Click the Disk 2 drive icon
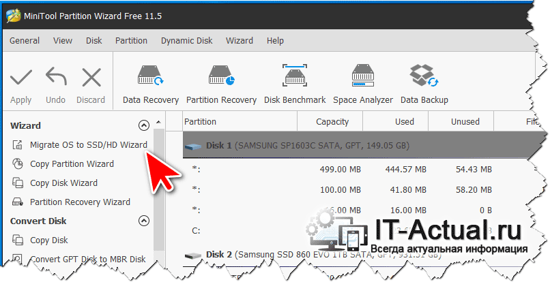 tap(193, 255)
